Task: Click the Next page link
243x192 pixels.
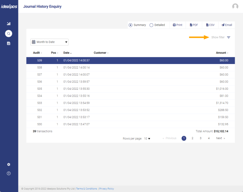Action: pyautogui.click(x=220, y=138)
